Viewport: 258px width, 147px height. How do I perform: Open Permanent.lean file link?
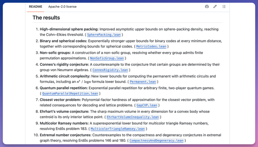point(143,82)
